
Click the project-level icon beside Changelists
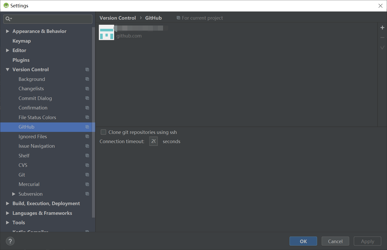click(87, 89)
